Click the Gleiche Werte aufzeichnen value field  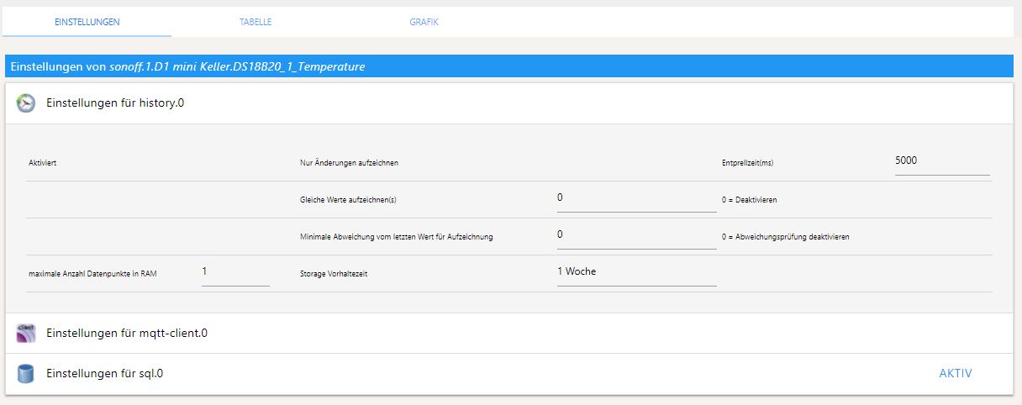(x=635, y=197)
